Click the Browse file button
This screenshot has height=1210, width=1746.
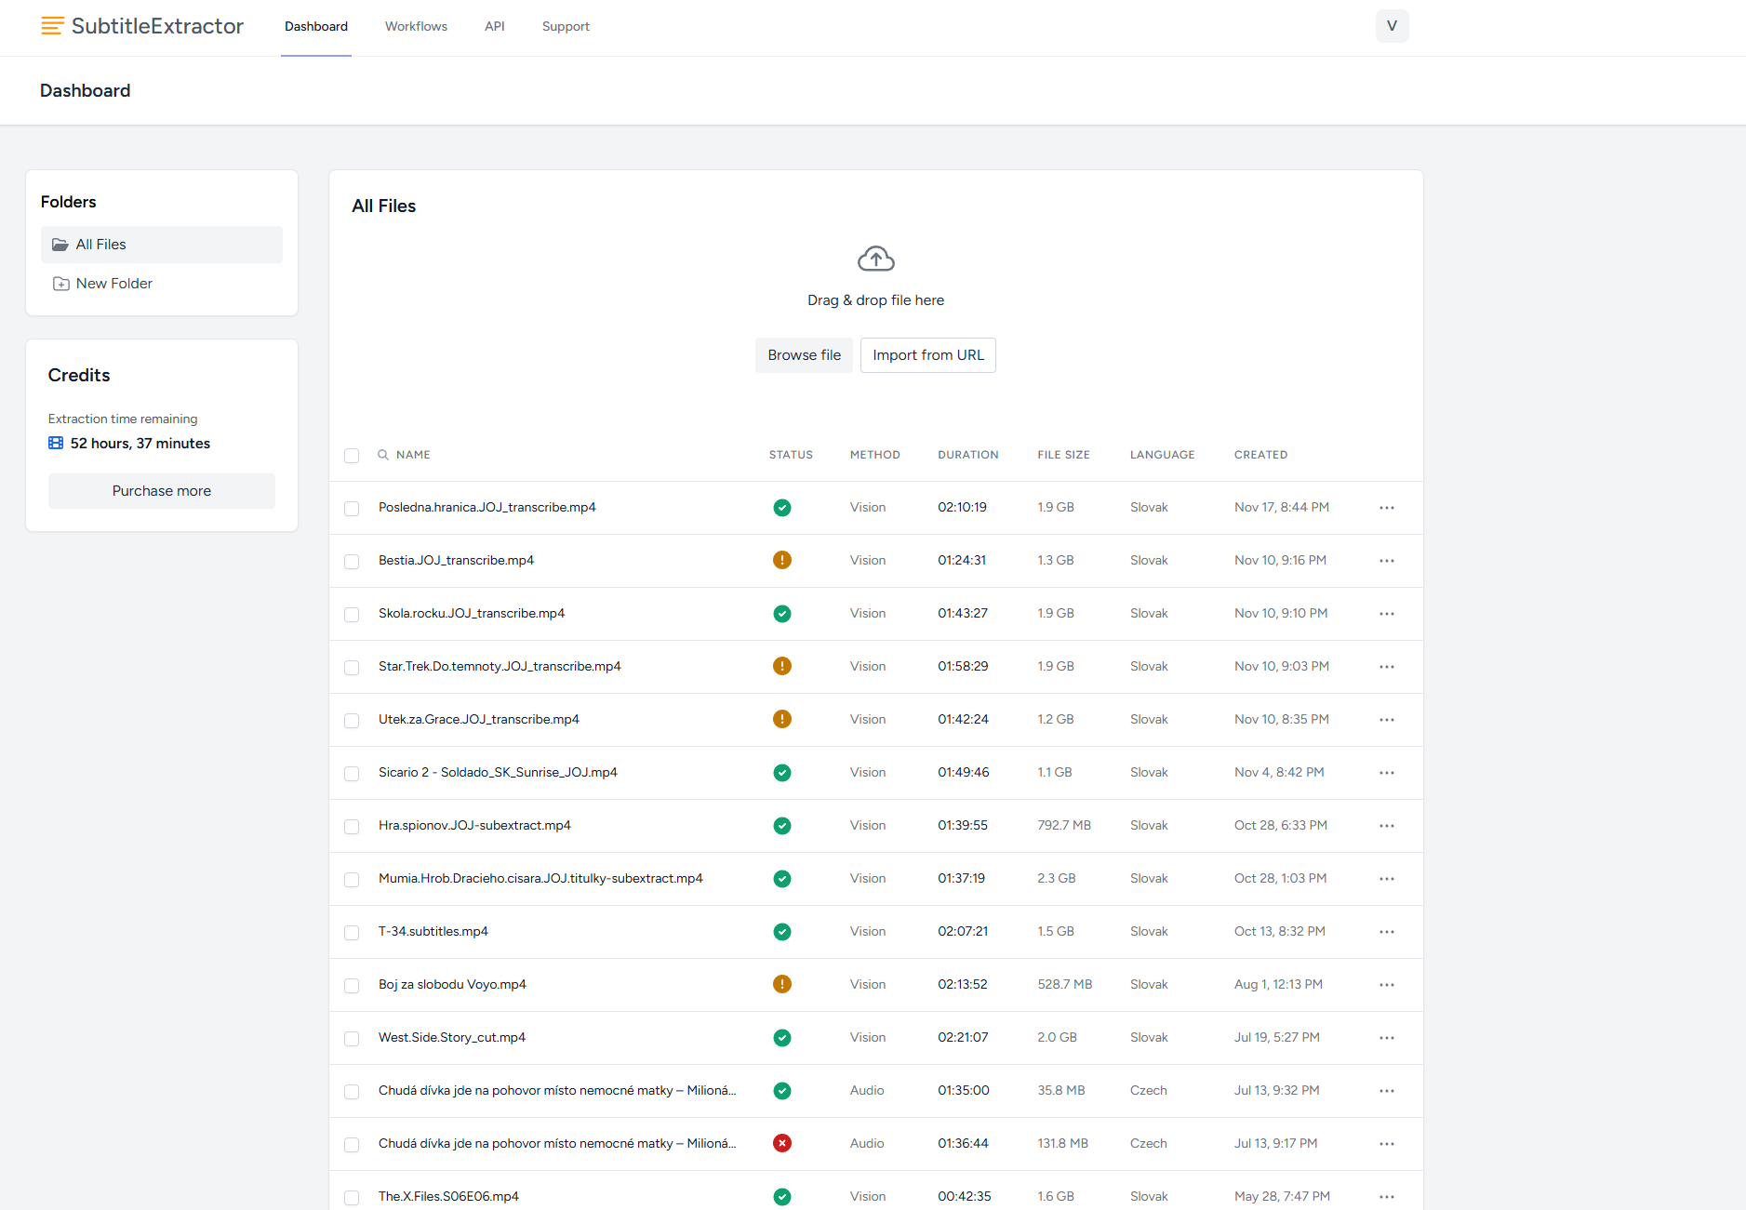[x=804, y=354]
